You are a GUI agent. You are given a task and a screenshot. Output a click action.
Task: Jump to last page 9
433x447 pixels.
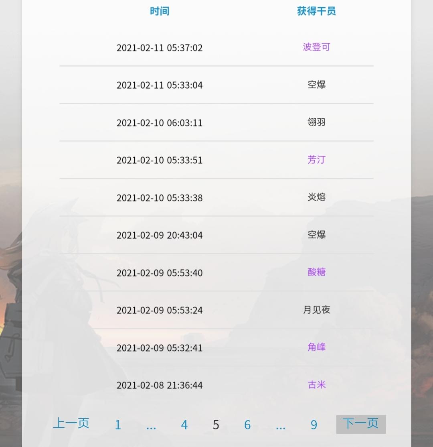pyautogui.click(x=314, y=425)
